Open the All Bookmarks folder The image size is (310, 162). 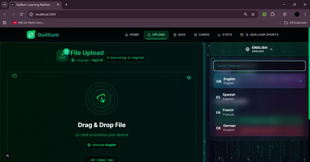(295, 23)
